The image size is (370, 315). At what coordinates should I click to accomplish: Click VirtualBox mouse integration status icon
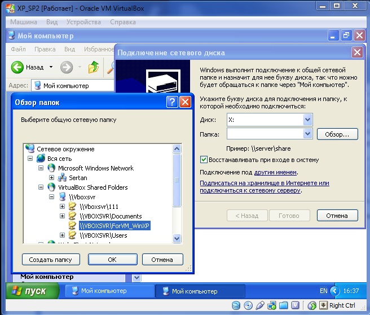312,305
